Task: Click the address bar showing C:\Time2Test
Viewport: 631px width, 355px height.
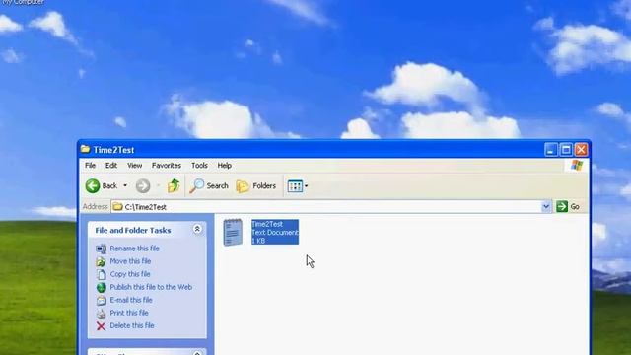Action: 326,207
